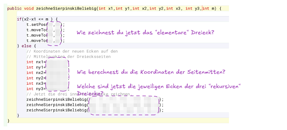Click the parameter int m in signature
This screenshot has width=287, height=130.
208,9
